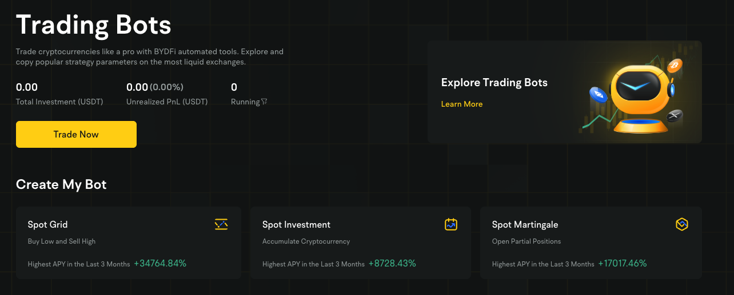
Task: Follow the Learn More link
Action: click(x=462, y=104)
